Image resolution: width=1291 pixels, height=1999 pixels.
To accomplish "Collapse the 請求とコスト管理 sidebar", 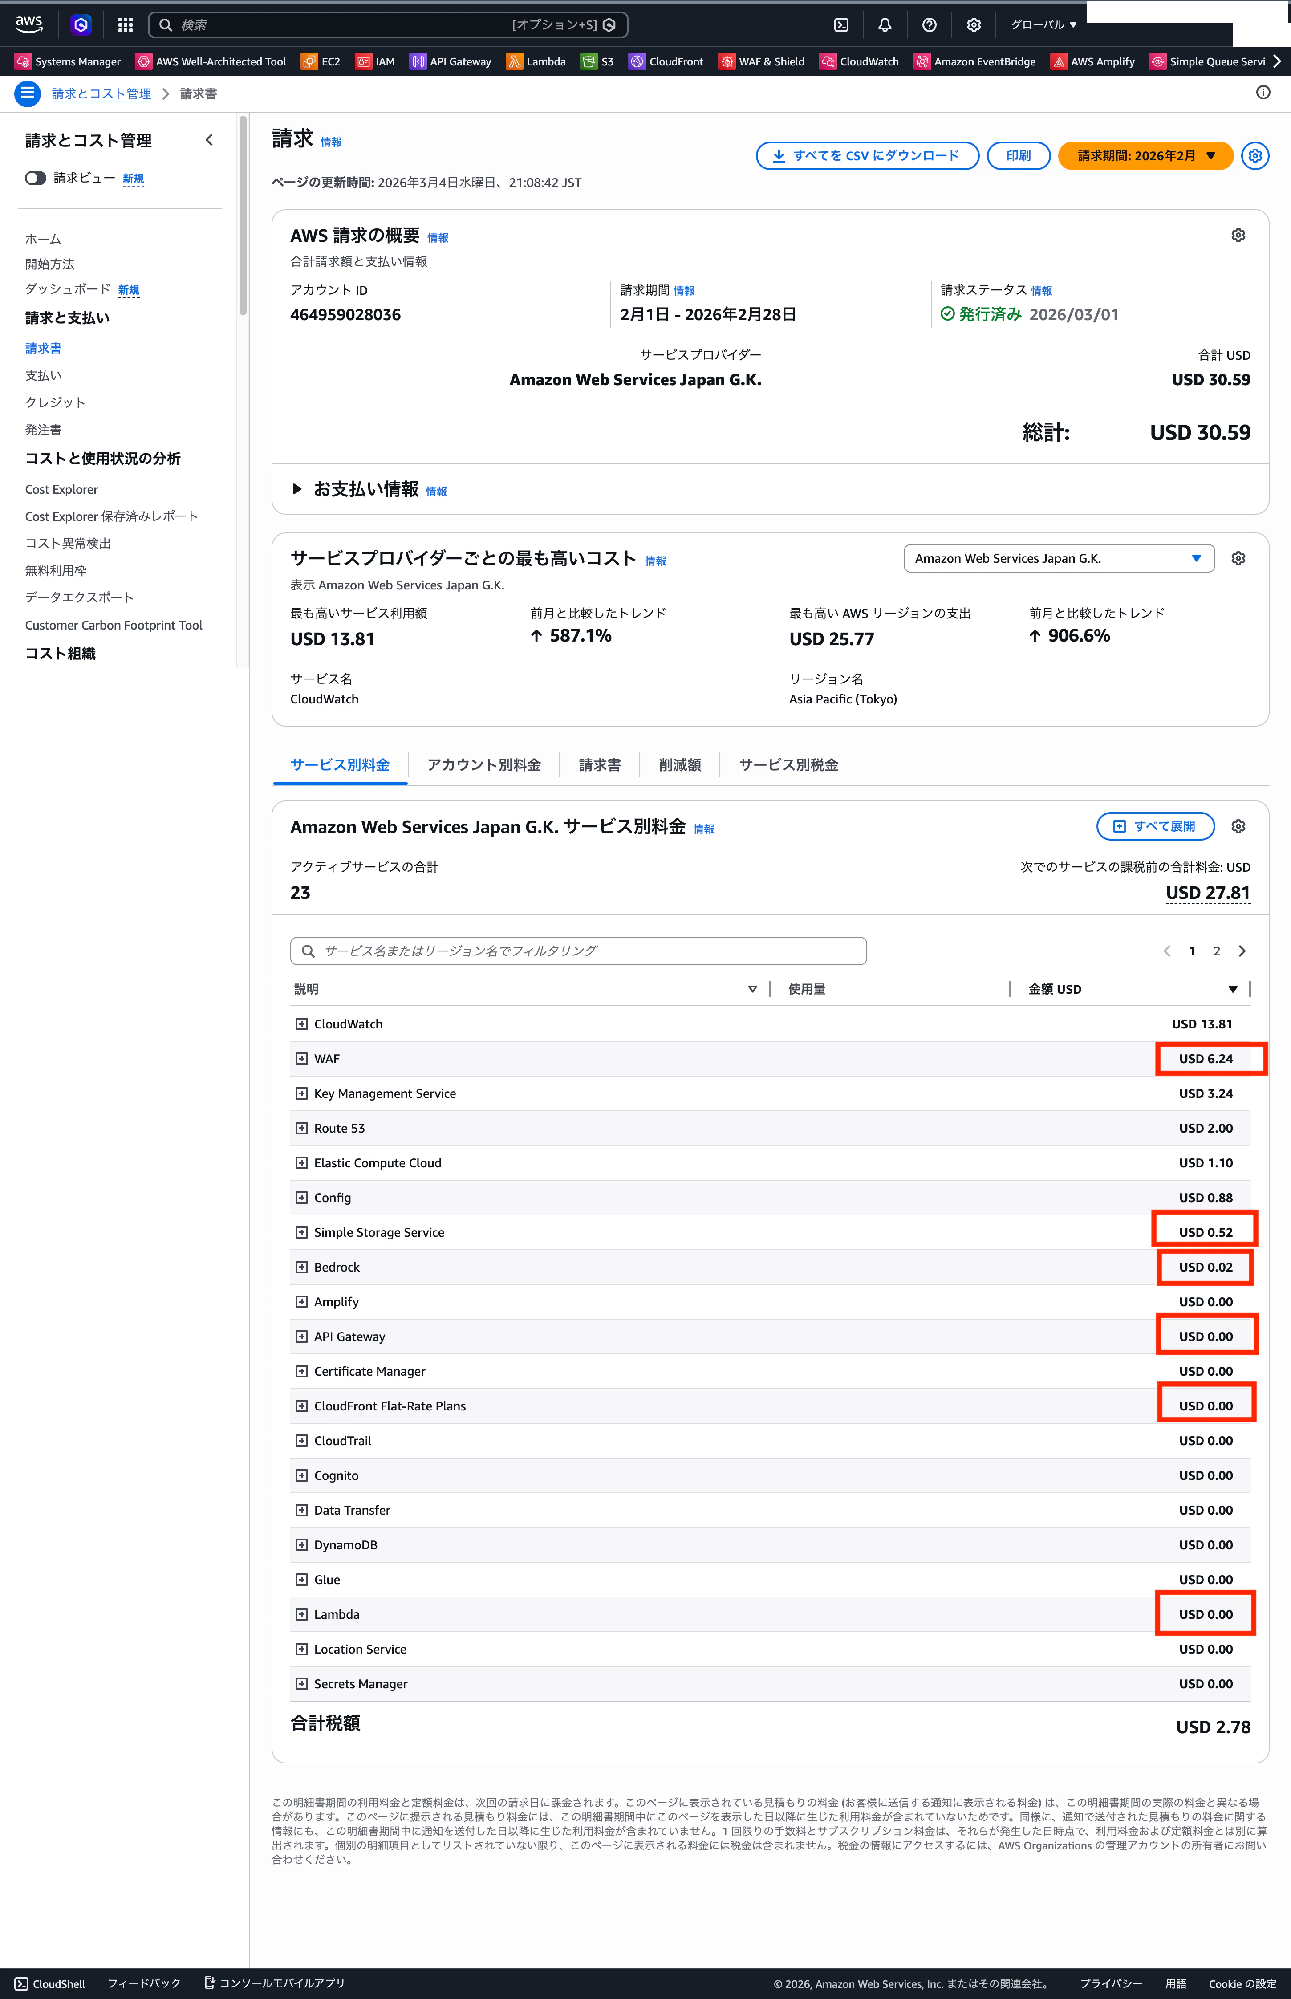I will [x=210, y=140].
